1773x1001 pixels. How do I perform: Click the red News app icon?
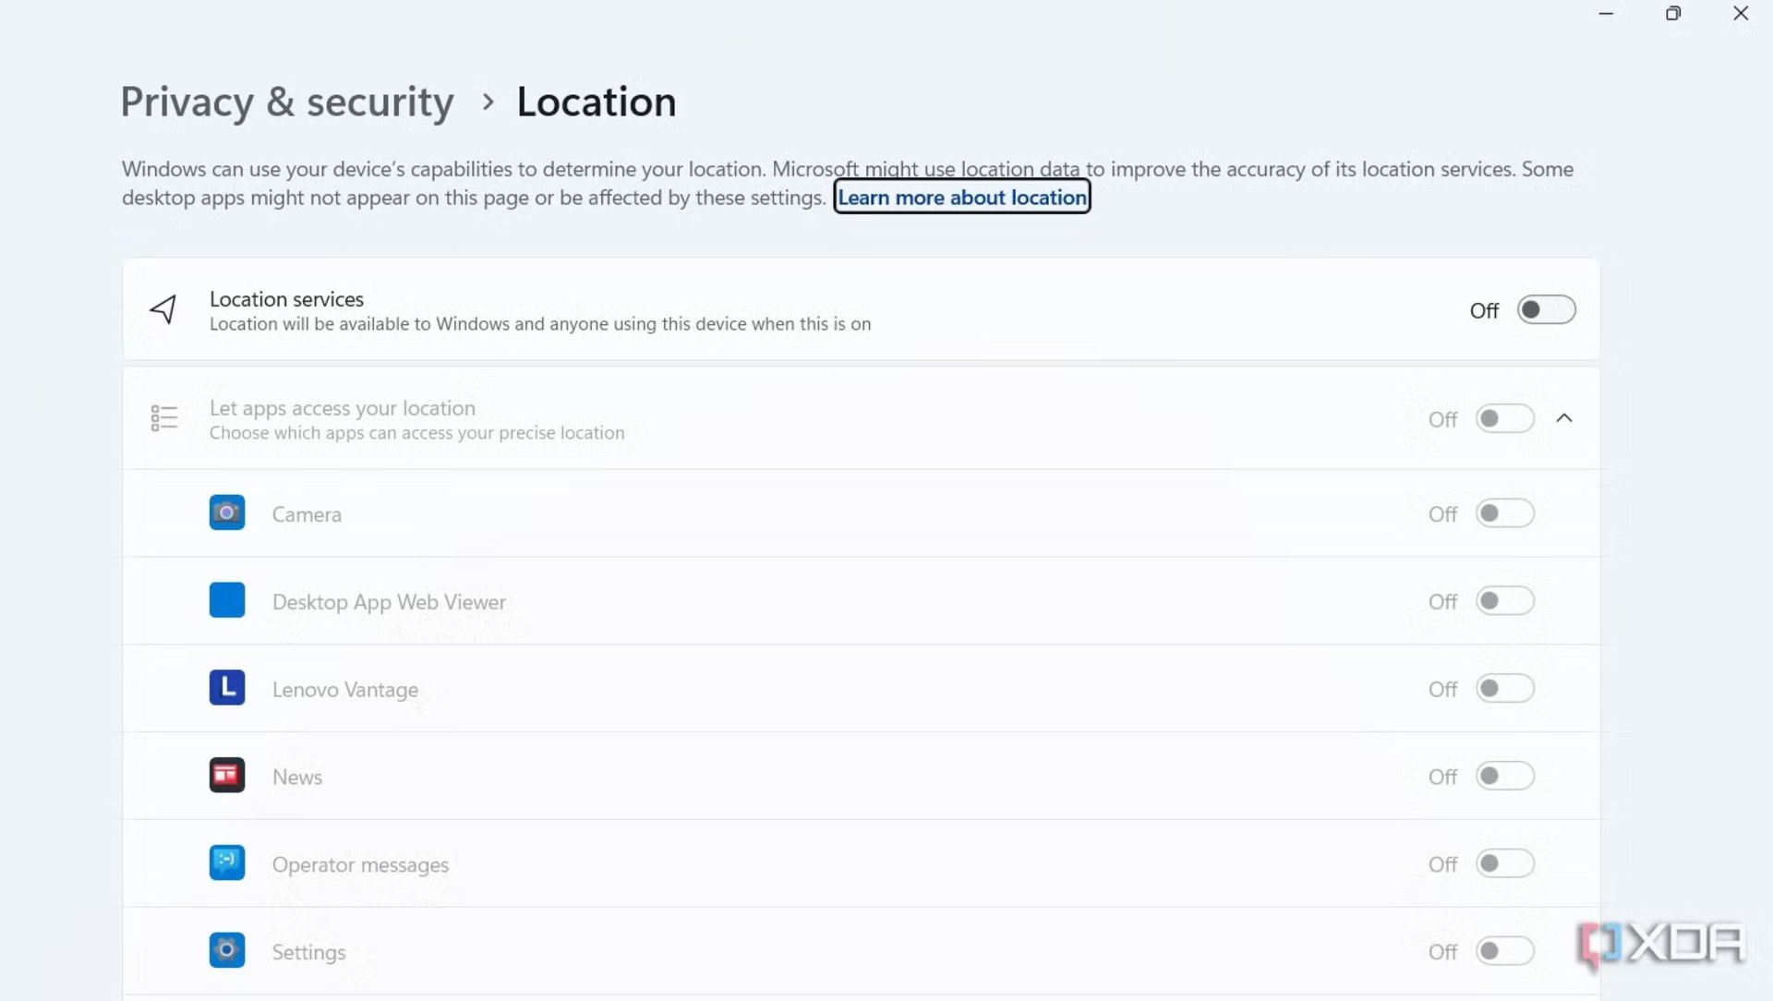click(x=227, y=776)
